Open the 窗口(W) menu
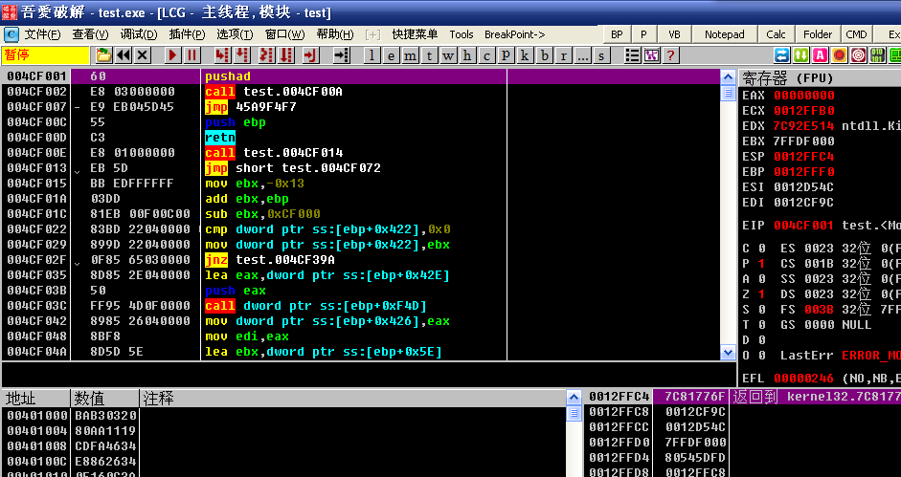This screenshot has width=901, height=477. (x=284, y=34)
